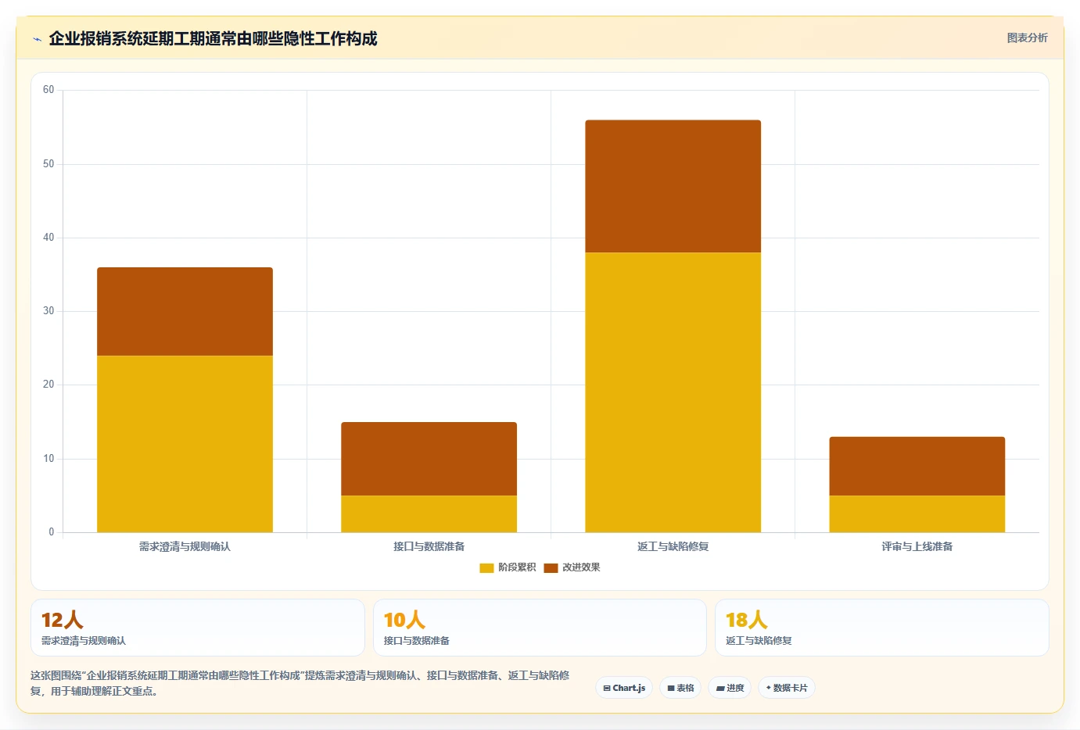Click the description paragraph starting 这张图围绕
This screenshot has height=730, width=1080.
pyautogui.click(x=300, y=683)
